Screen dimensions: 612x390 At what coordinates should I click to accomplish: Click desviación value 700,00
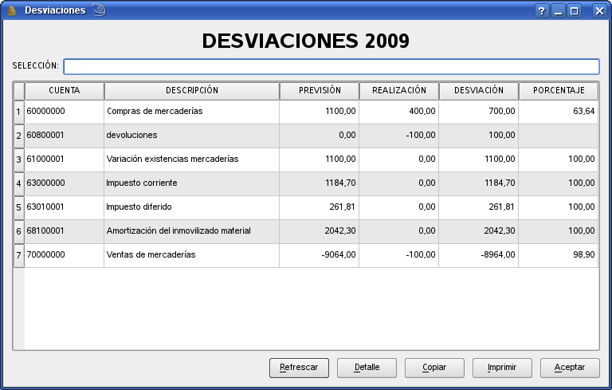point(479,112)
